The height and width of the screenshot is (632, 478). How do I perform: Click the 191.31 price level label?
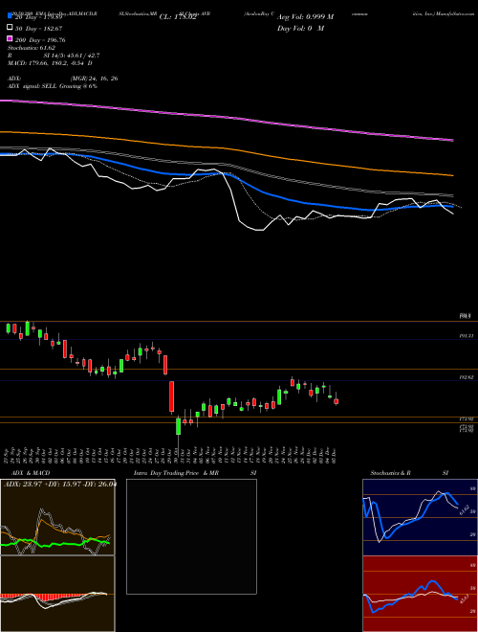pos(467,336)
